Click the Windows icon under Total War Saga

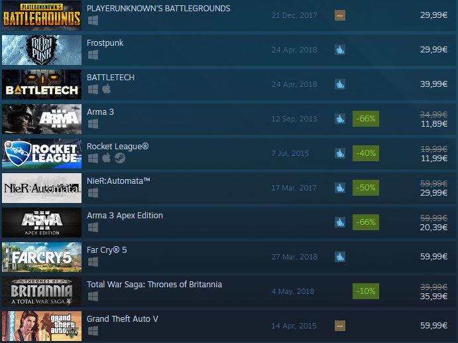(93, 296)
